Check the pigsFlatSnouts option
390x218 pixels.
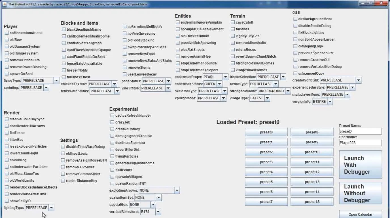(x=178, y=50)
